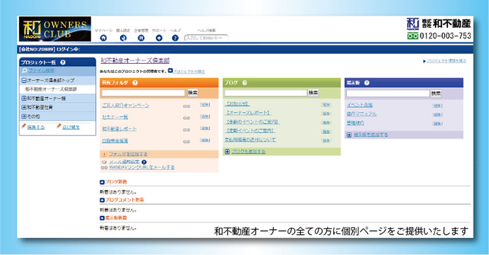Screen dimensions: 489x255
Task: Click 編集する link in sidebar
Action: 36,127
